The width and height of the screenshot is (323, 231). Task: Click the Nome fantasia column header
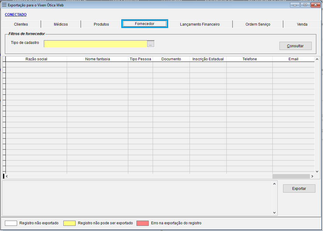tap(98, 59)
